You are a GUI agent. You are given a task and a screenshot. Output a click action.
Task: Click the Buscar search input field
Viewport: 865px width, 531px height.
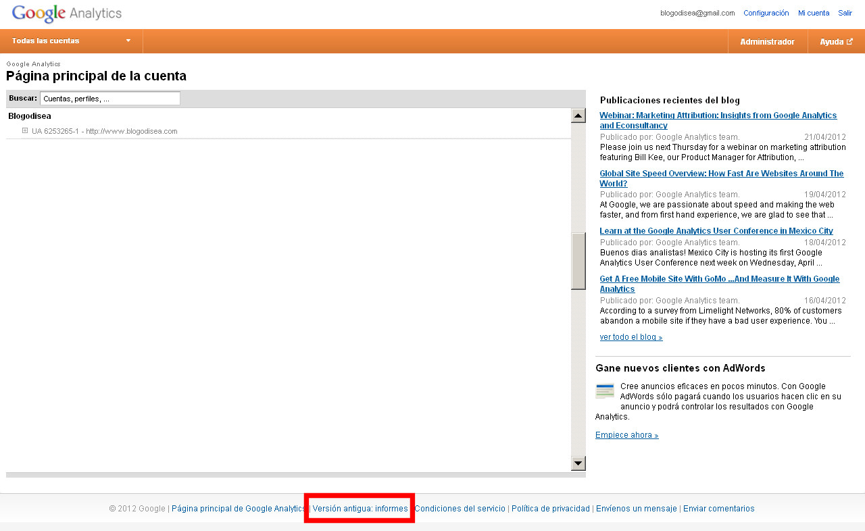point(110,99)
